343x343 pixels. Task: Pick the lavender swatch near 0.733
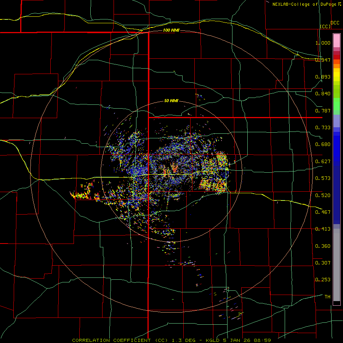[x=337, y=121]
